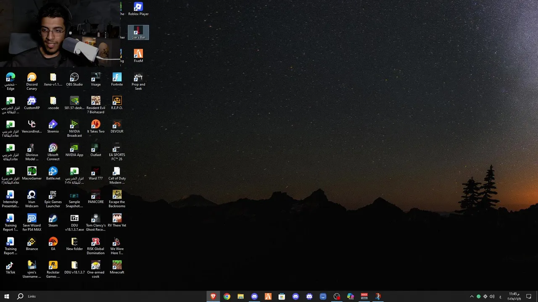
Task: Launch Minecraft from desktop
Action: pyautogui.click(x=117, y=267)
